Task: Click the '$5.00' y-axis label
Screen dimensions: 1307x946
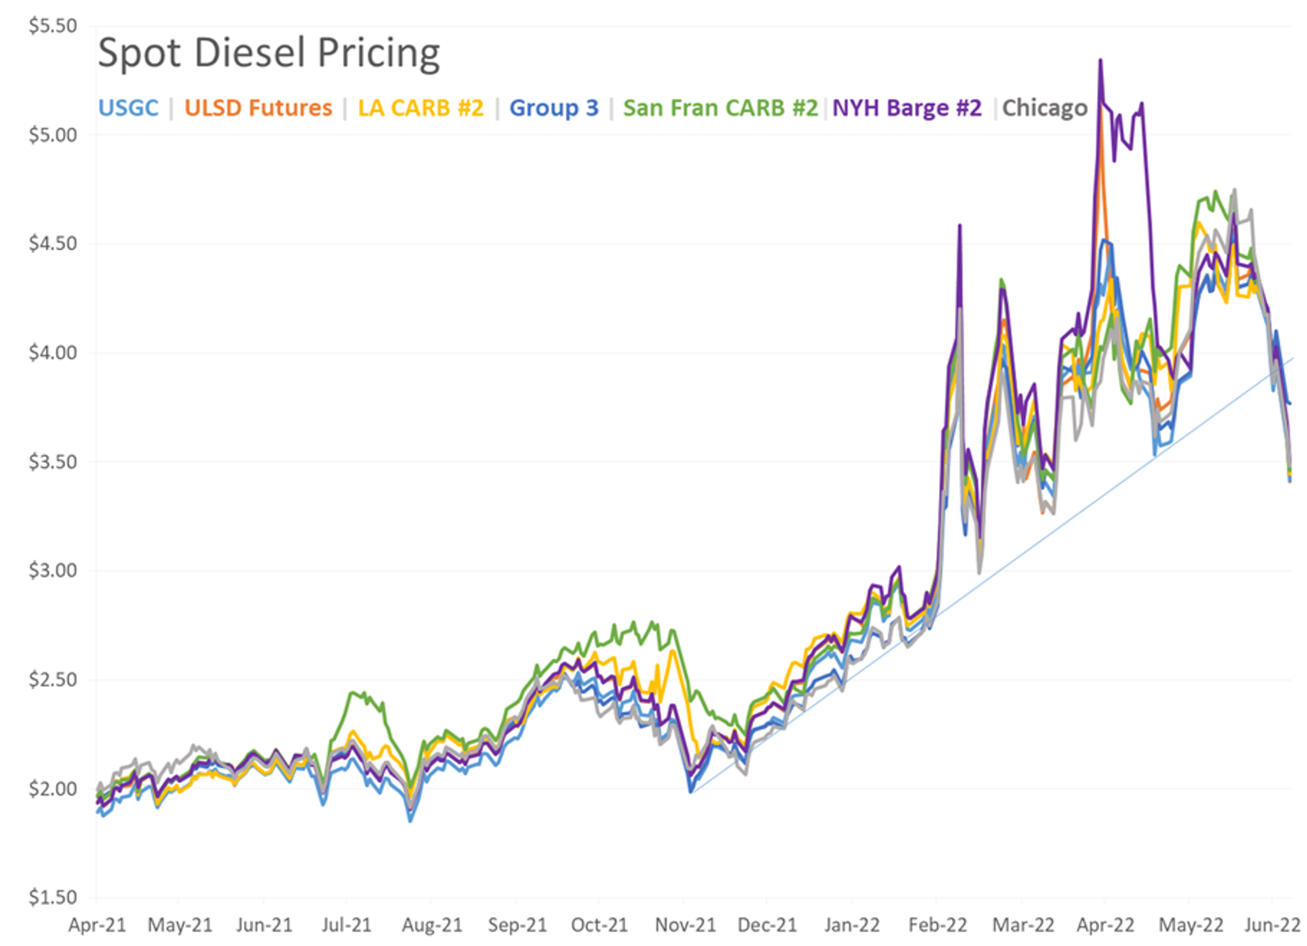Action: 53,135
